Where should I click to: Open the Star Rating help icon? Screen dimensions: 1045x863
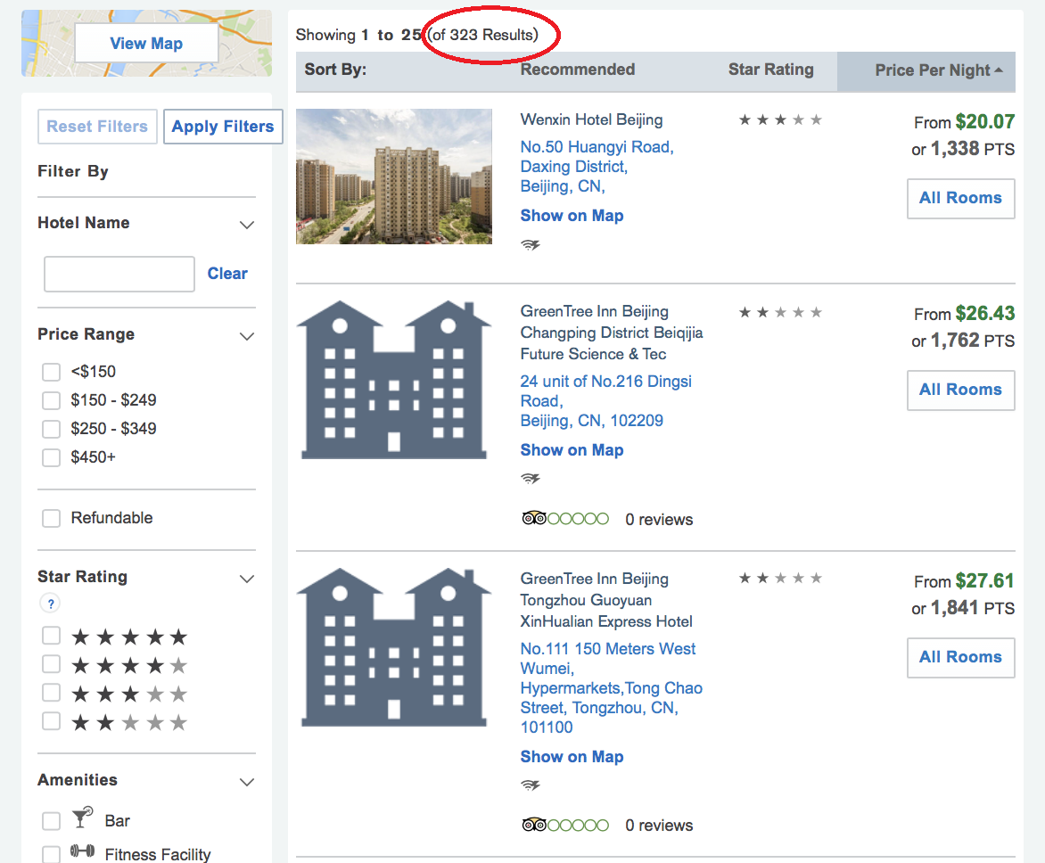point(50,604)
